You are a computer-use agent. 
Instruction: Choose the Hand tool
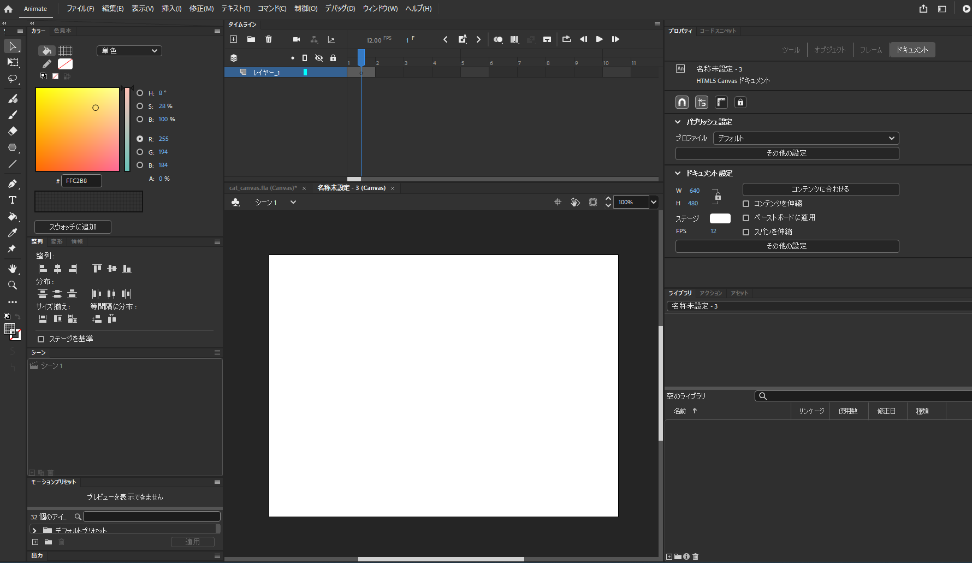click(x=12, y=269)
